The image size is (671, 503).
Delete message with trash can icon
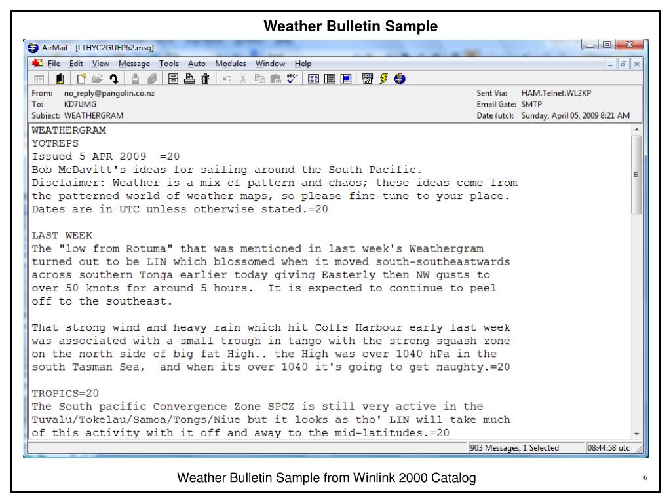pyautogui.click(x=205, y=79)
